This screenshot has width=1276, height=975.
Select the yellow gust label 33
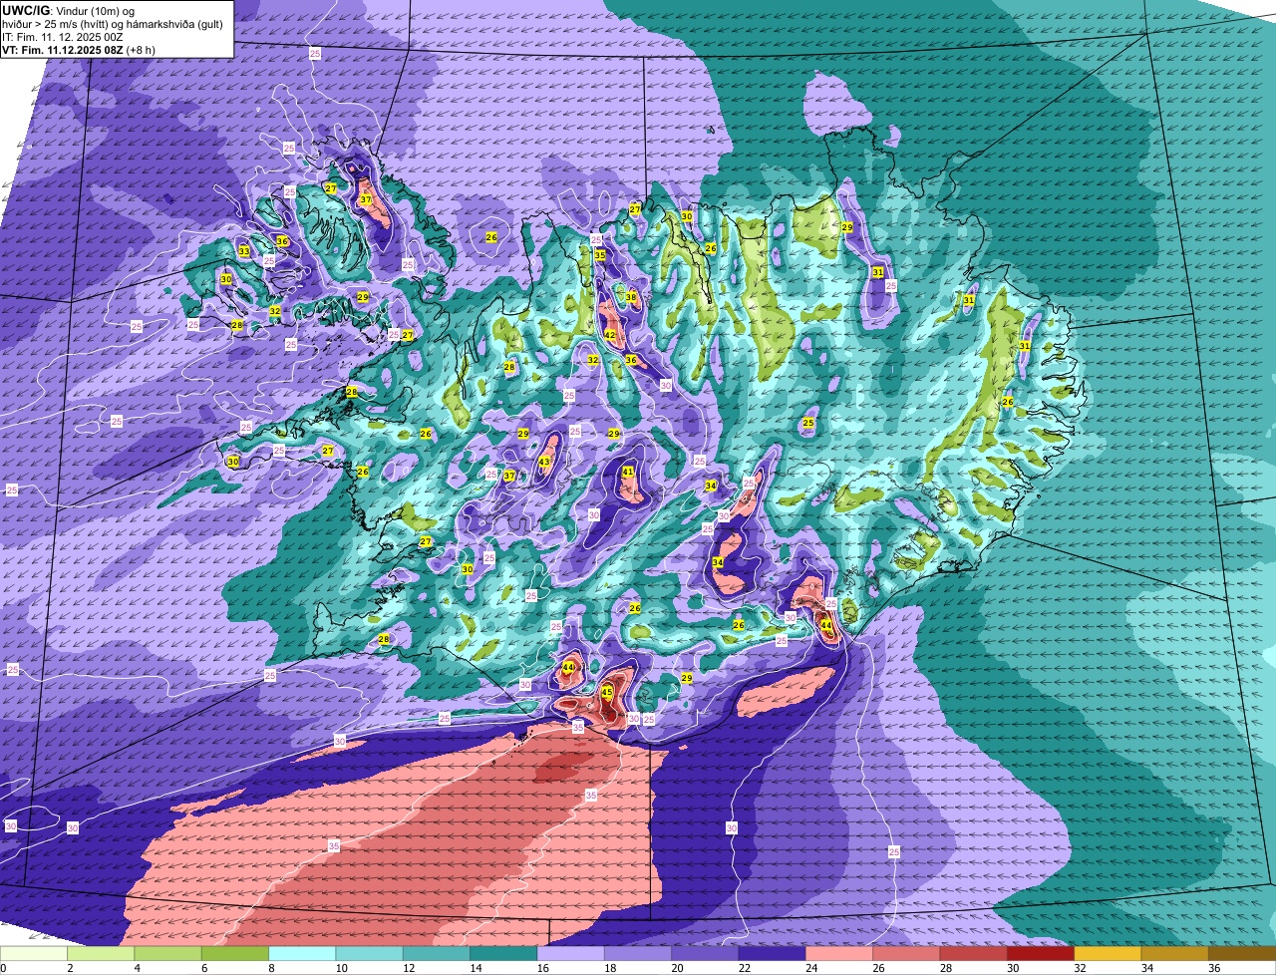(244, 251)
